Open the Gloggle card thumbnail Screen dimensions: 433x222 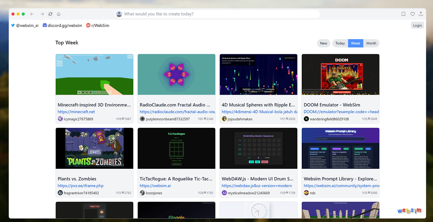click(x=176, y=210)
